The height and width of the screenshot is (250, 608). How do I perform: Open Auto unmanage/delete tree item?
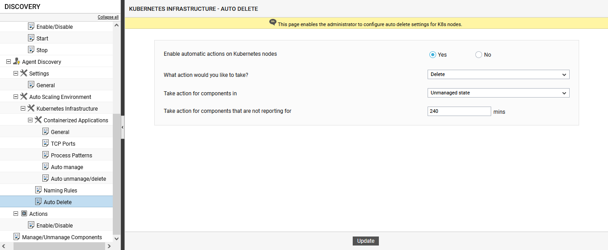click(x=78, y=179)
